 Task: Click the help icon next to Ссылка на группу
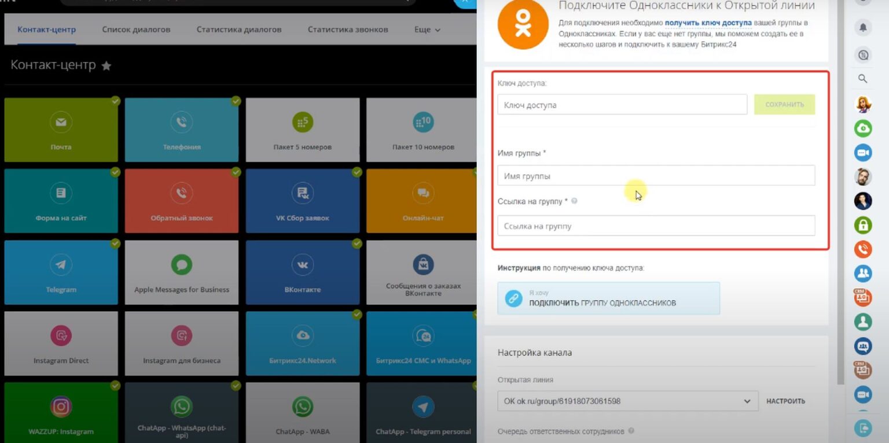click(x=574, y=201)
